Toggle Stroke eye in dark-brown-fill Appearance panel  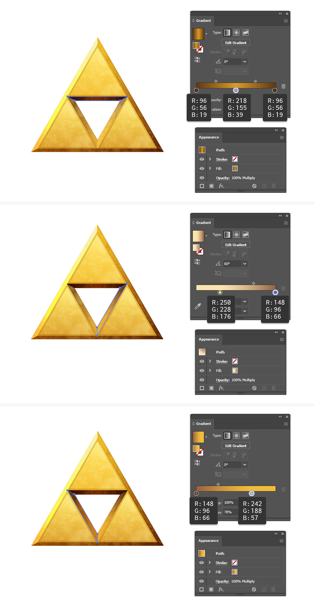[x=202, y=159]
